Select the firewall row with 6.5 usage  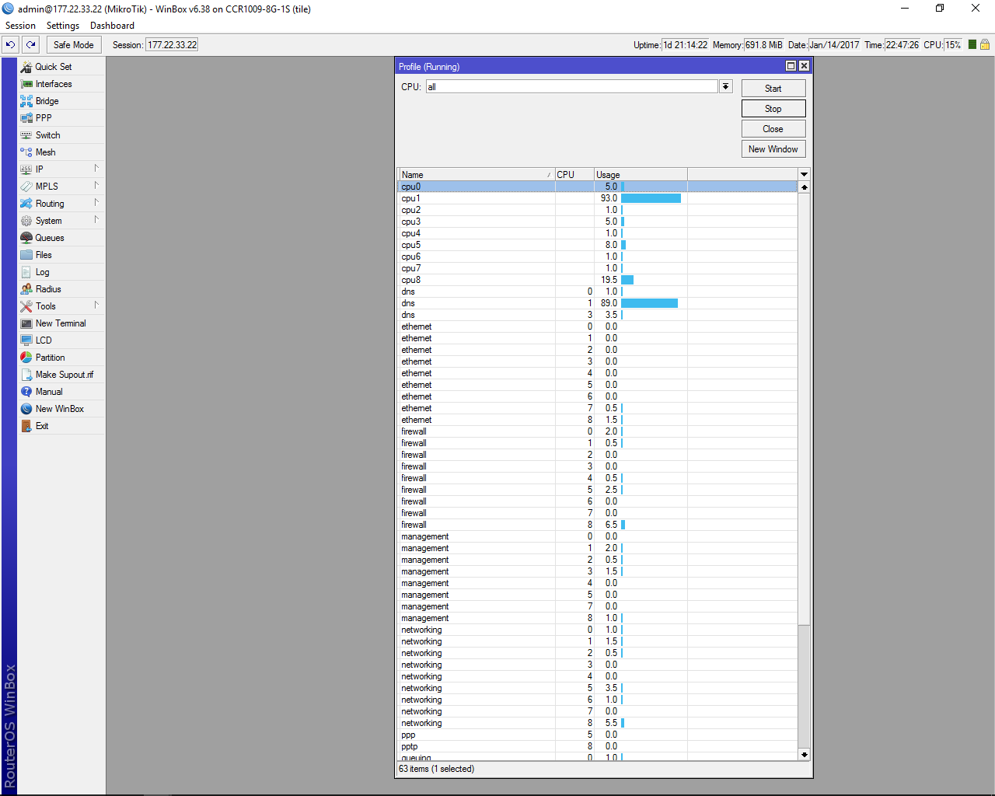coord(598,525)
